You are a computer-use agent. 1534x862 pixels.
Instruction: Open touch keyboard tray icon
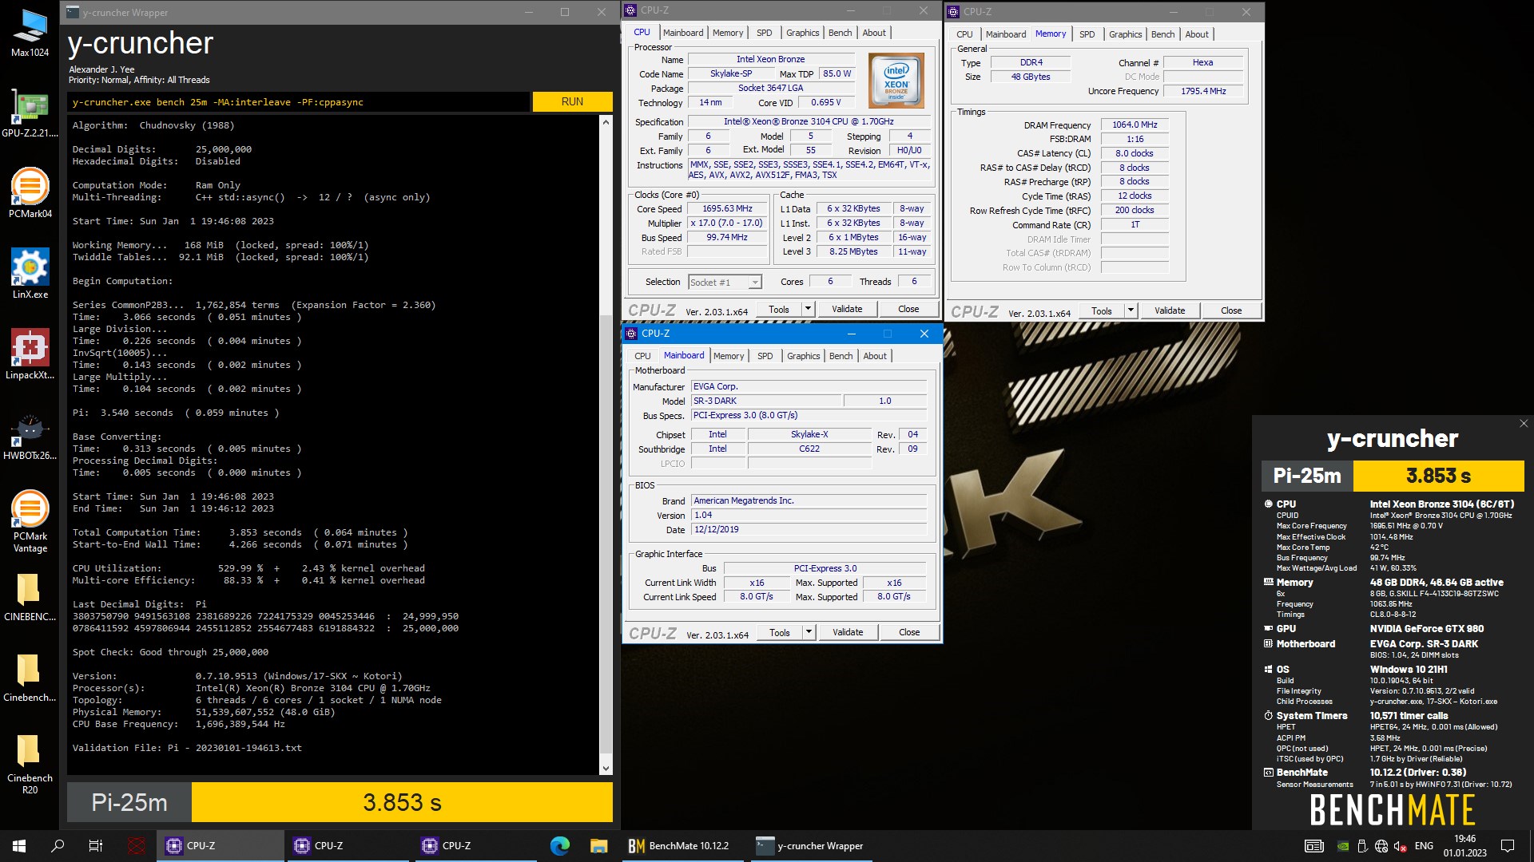[1313, 846]
